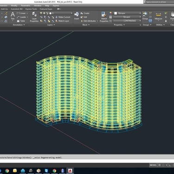Click the Match Layer button

click(x=62, y=21)
